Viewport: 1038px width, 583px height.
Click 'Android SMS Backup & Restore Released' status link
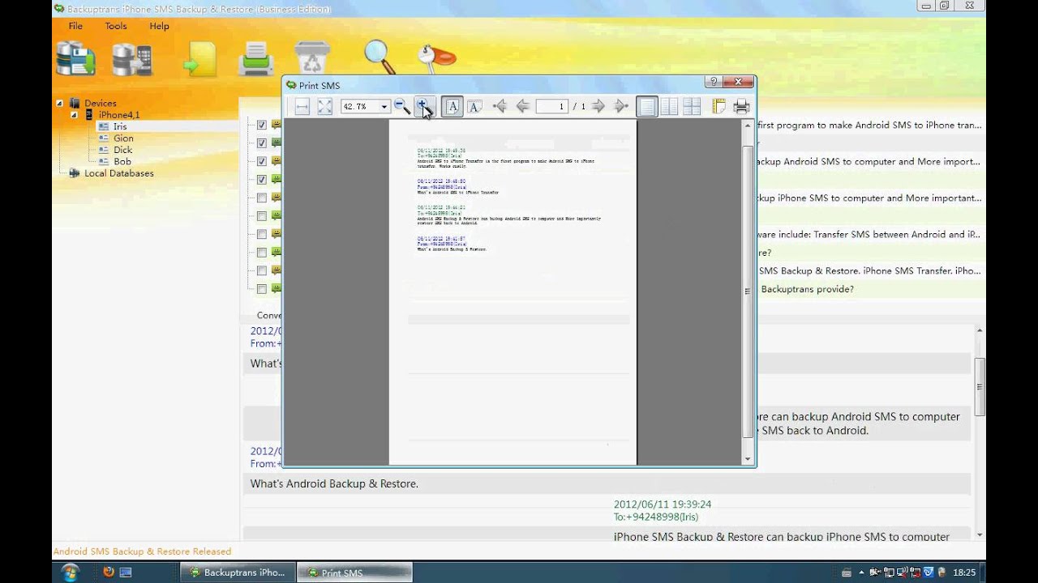click(142, 551)
